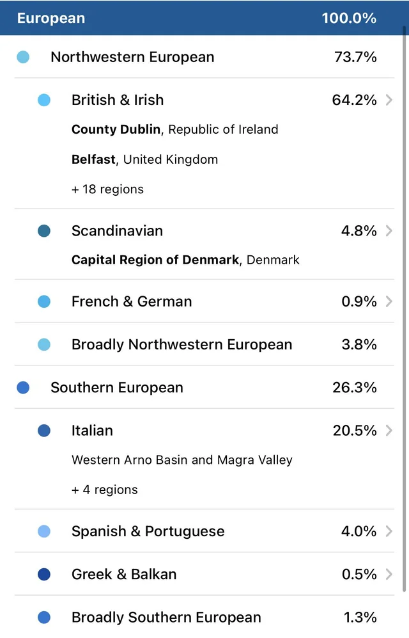Open Italian ancestry chevron arrow

click(389, 430)
